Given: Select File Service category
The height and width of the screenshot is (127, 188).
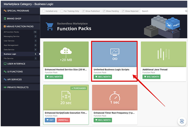Looking at the screenshot, I should (20, 58).
